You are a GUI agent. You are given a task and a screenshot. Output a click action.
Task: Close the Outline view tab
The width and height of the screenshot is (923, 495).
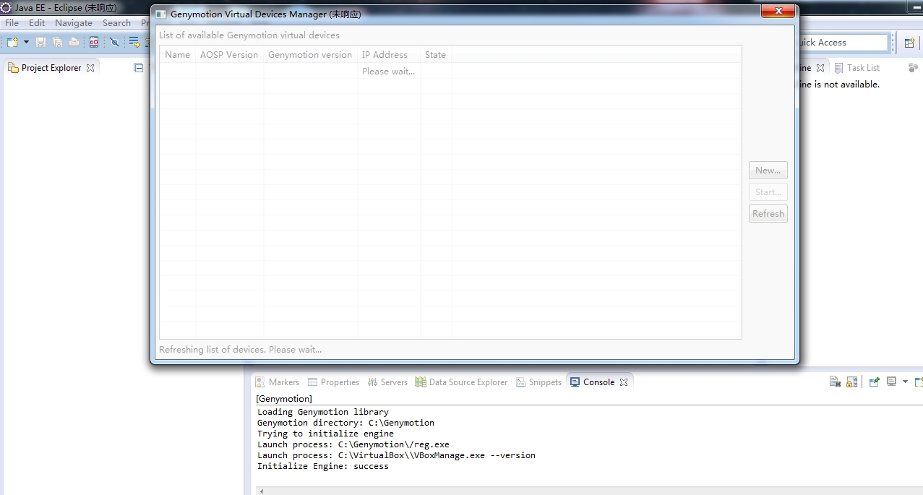click(820, 68)
